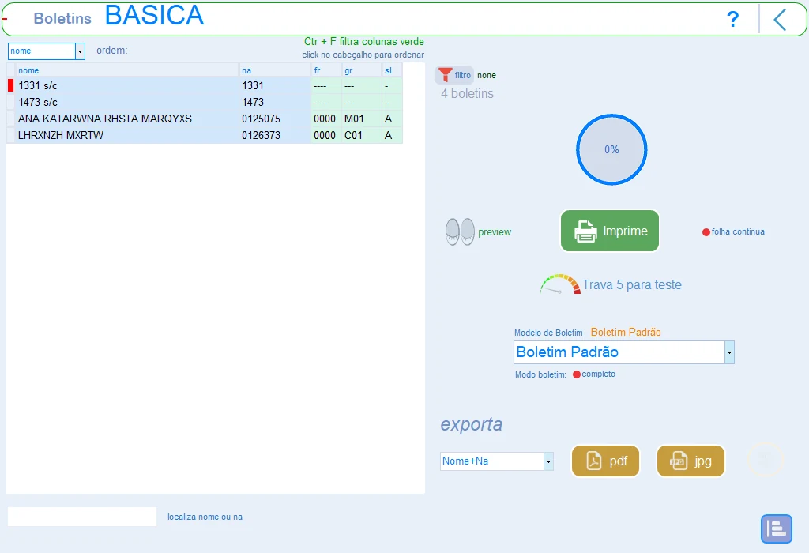The height and width of the screenshot is (553, 809).
Task: Click the faded round icon beside jpg
Action: pyautogui.click(x=766, y=459)
